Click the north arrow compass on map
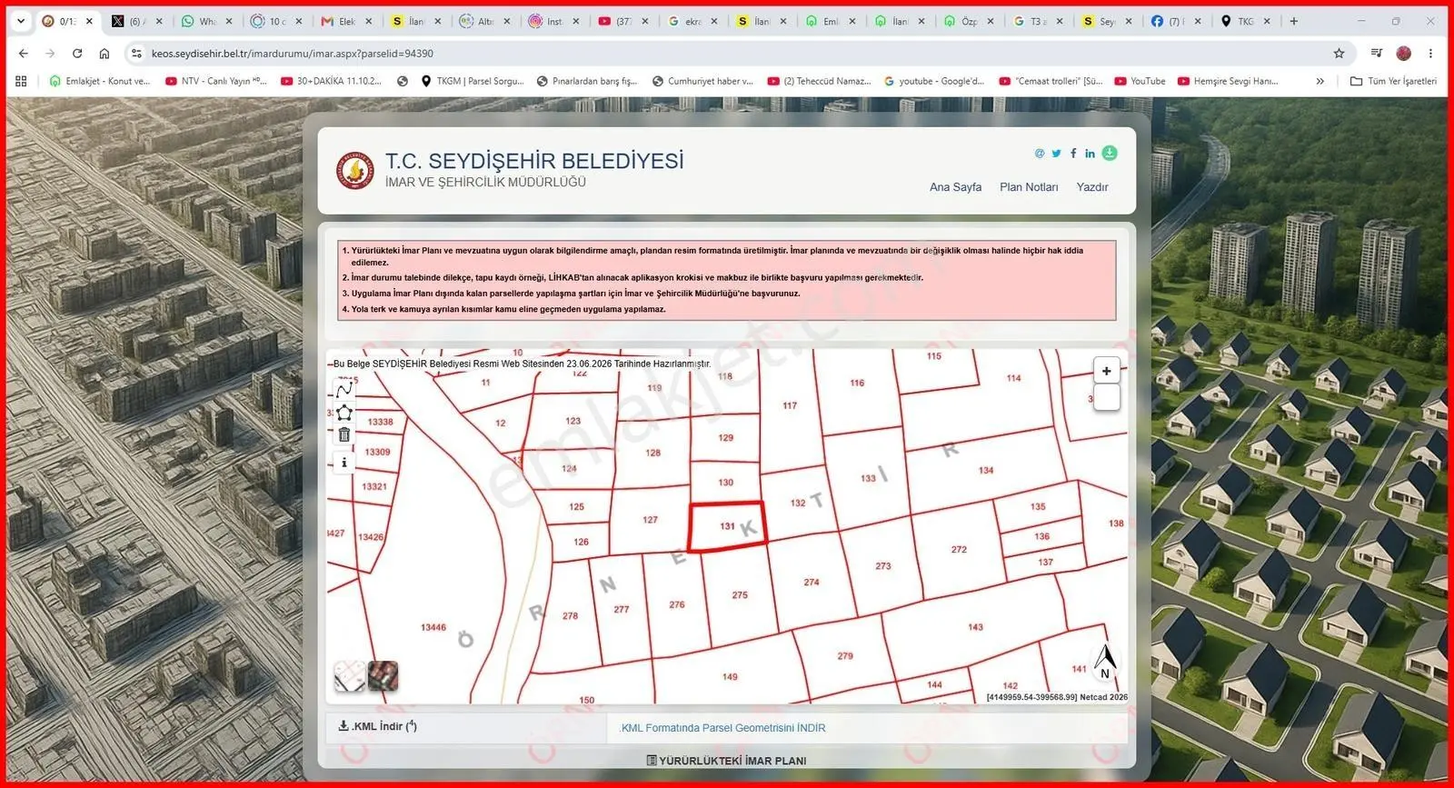Screen dimensions: 1454x788 [1105, 661]
